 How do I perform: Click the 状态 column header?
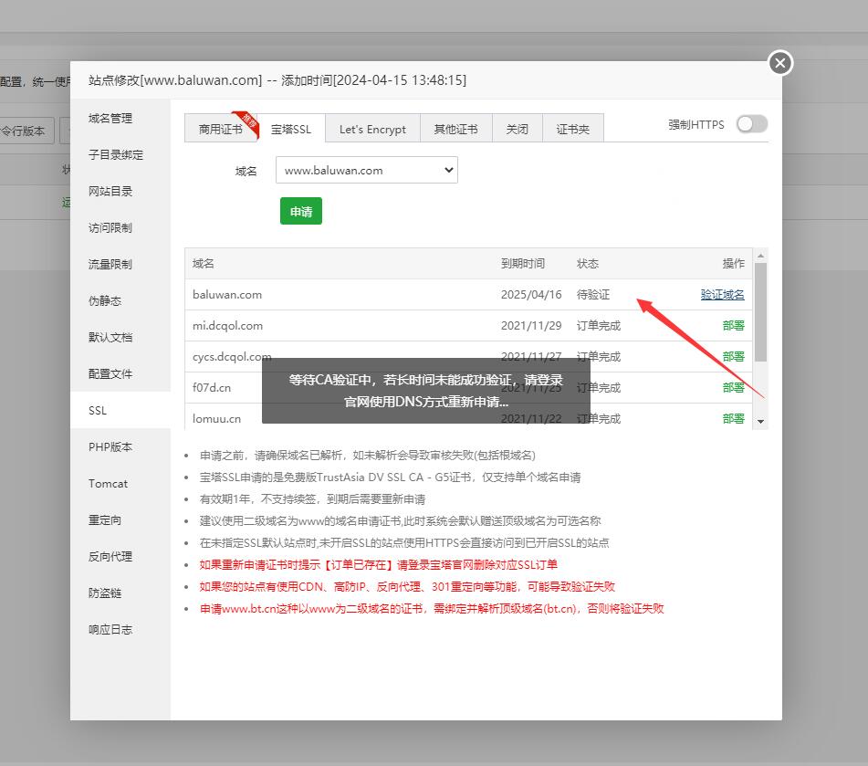[x=588, y=264]
